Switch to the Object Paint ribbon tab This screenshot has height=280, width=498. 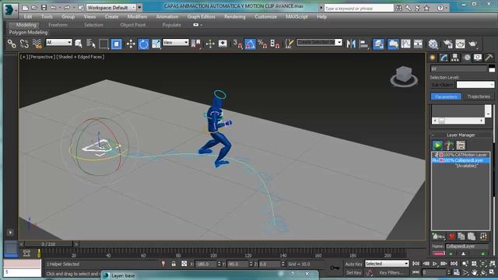[x=133, y=25]
